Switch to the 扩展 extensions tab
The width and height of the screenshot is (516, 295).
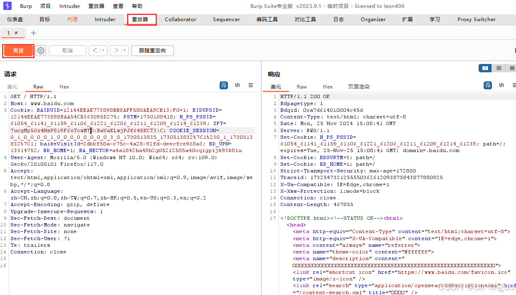407,19
